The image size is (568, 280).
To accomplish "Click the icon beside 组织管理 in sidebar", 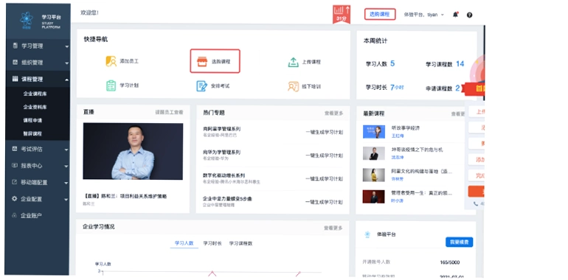I will click(x=15, y=62).
